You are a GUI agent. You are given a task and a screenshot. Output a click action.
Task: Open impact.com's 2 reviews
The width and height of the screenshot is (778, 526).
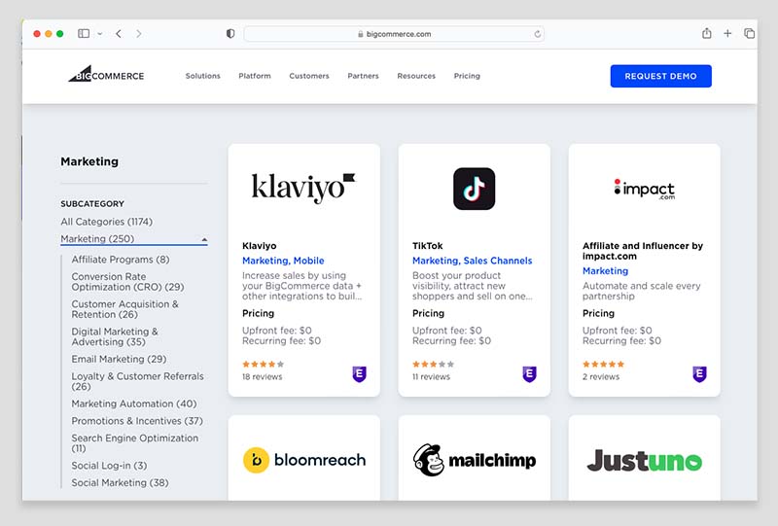pos(601,376)
